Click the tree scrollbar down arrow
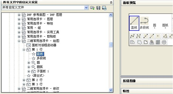This screenshot has width=173, height=94. tap(111, 90)
